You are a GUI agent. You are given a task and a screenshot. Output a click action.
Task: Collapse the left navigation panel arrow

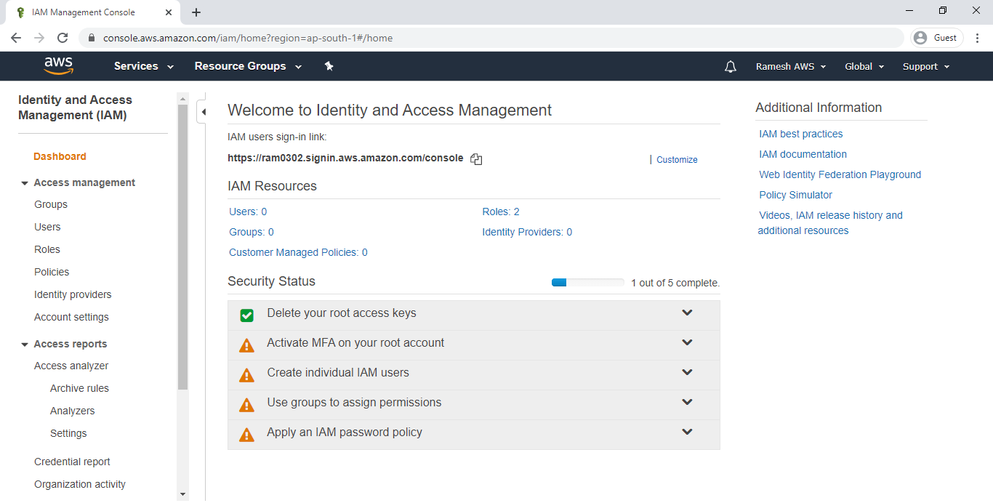pos(204,112)
